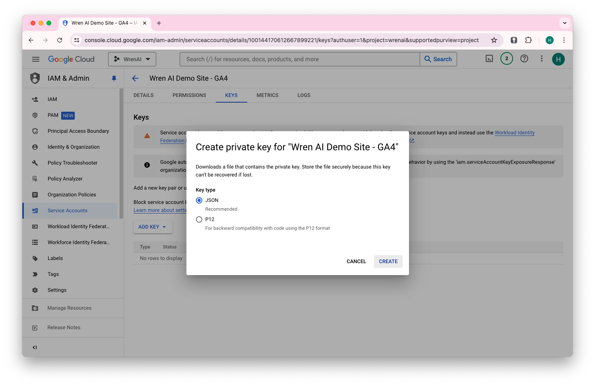The image size is (595, 386).
Task: Click the IAM & Admin shield icon
Action: [35, 78]
